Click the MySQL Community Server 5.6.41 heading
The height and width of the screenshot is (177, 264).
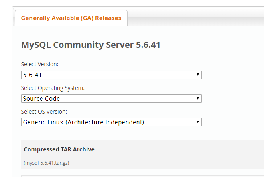(x=91, y=45)
